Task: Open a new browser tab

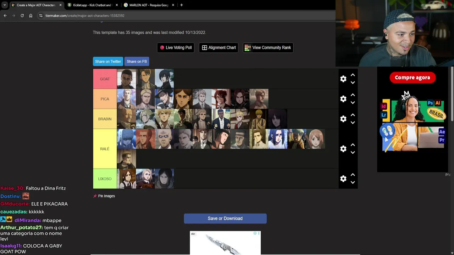Action: (181, 5)
